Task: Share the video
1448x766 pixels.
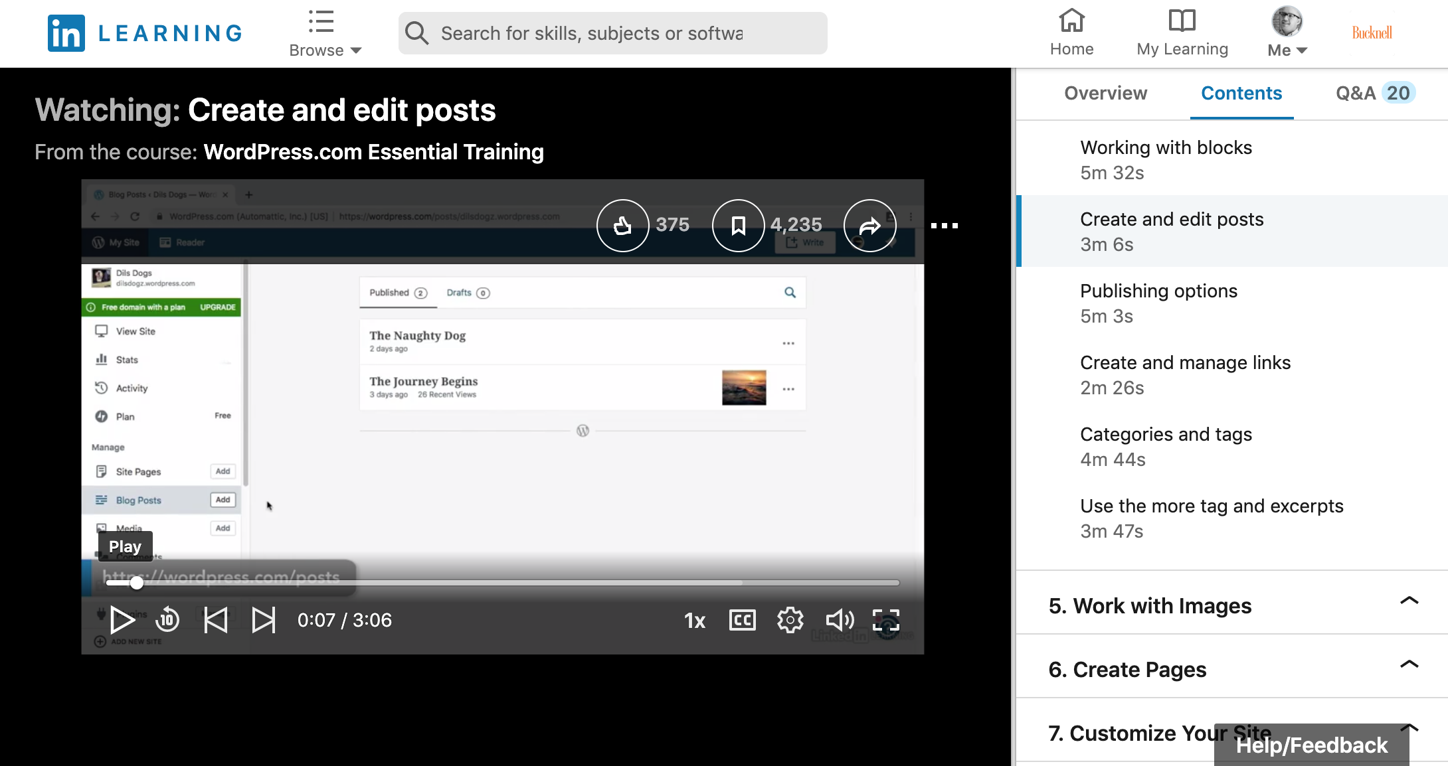Action: (x=869, y=226)
